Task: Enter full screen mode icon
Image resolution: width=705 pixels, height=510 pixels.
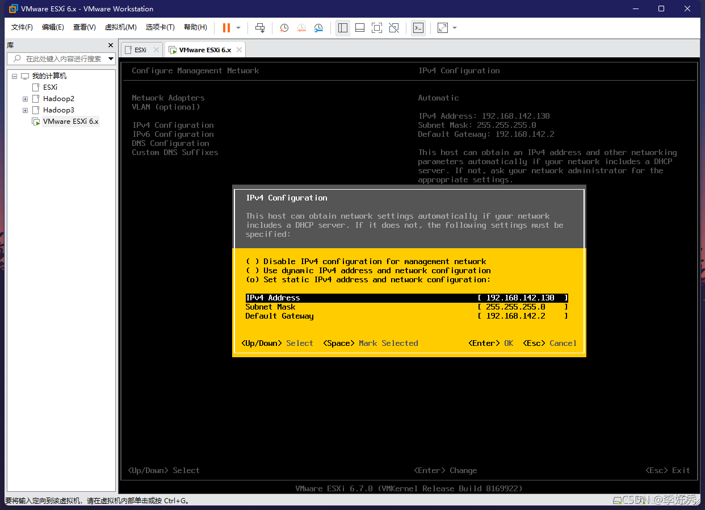Action: 377,27
